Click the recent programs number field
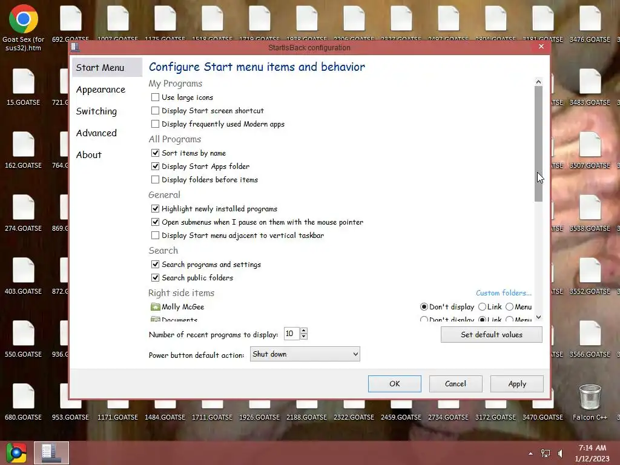620x465 pixels. coord(292,334)
